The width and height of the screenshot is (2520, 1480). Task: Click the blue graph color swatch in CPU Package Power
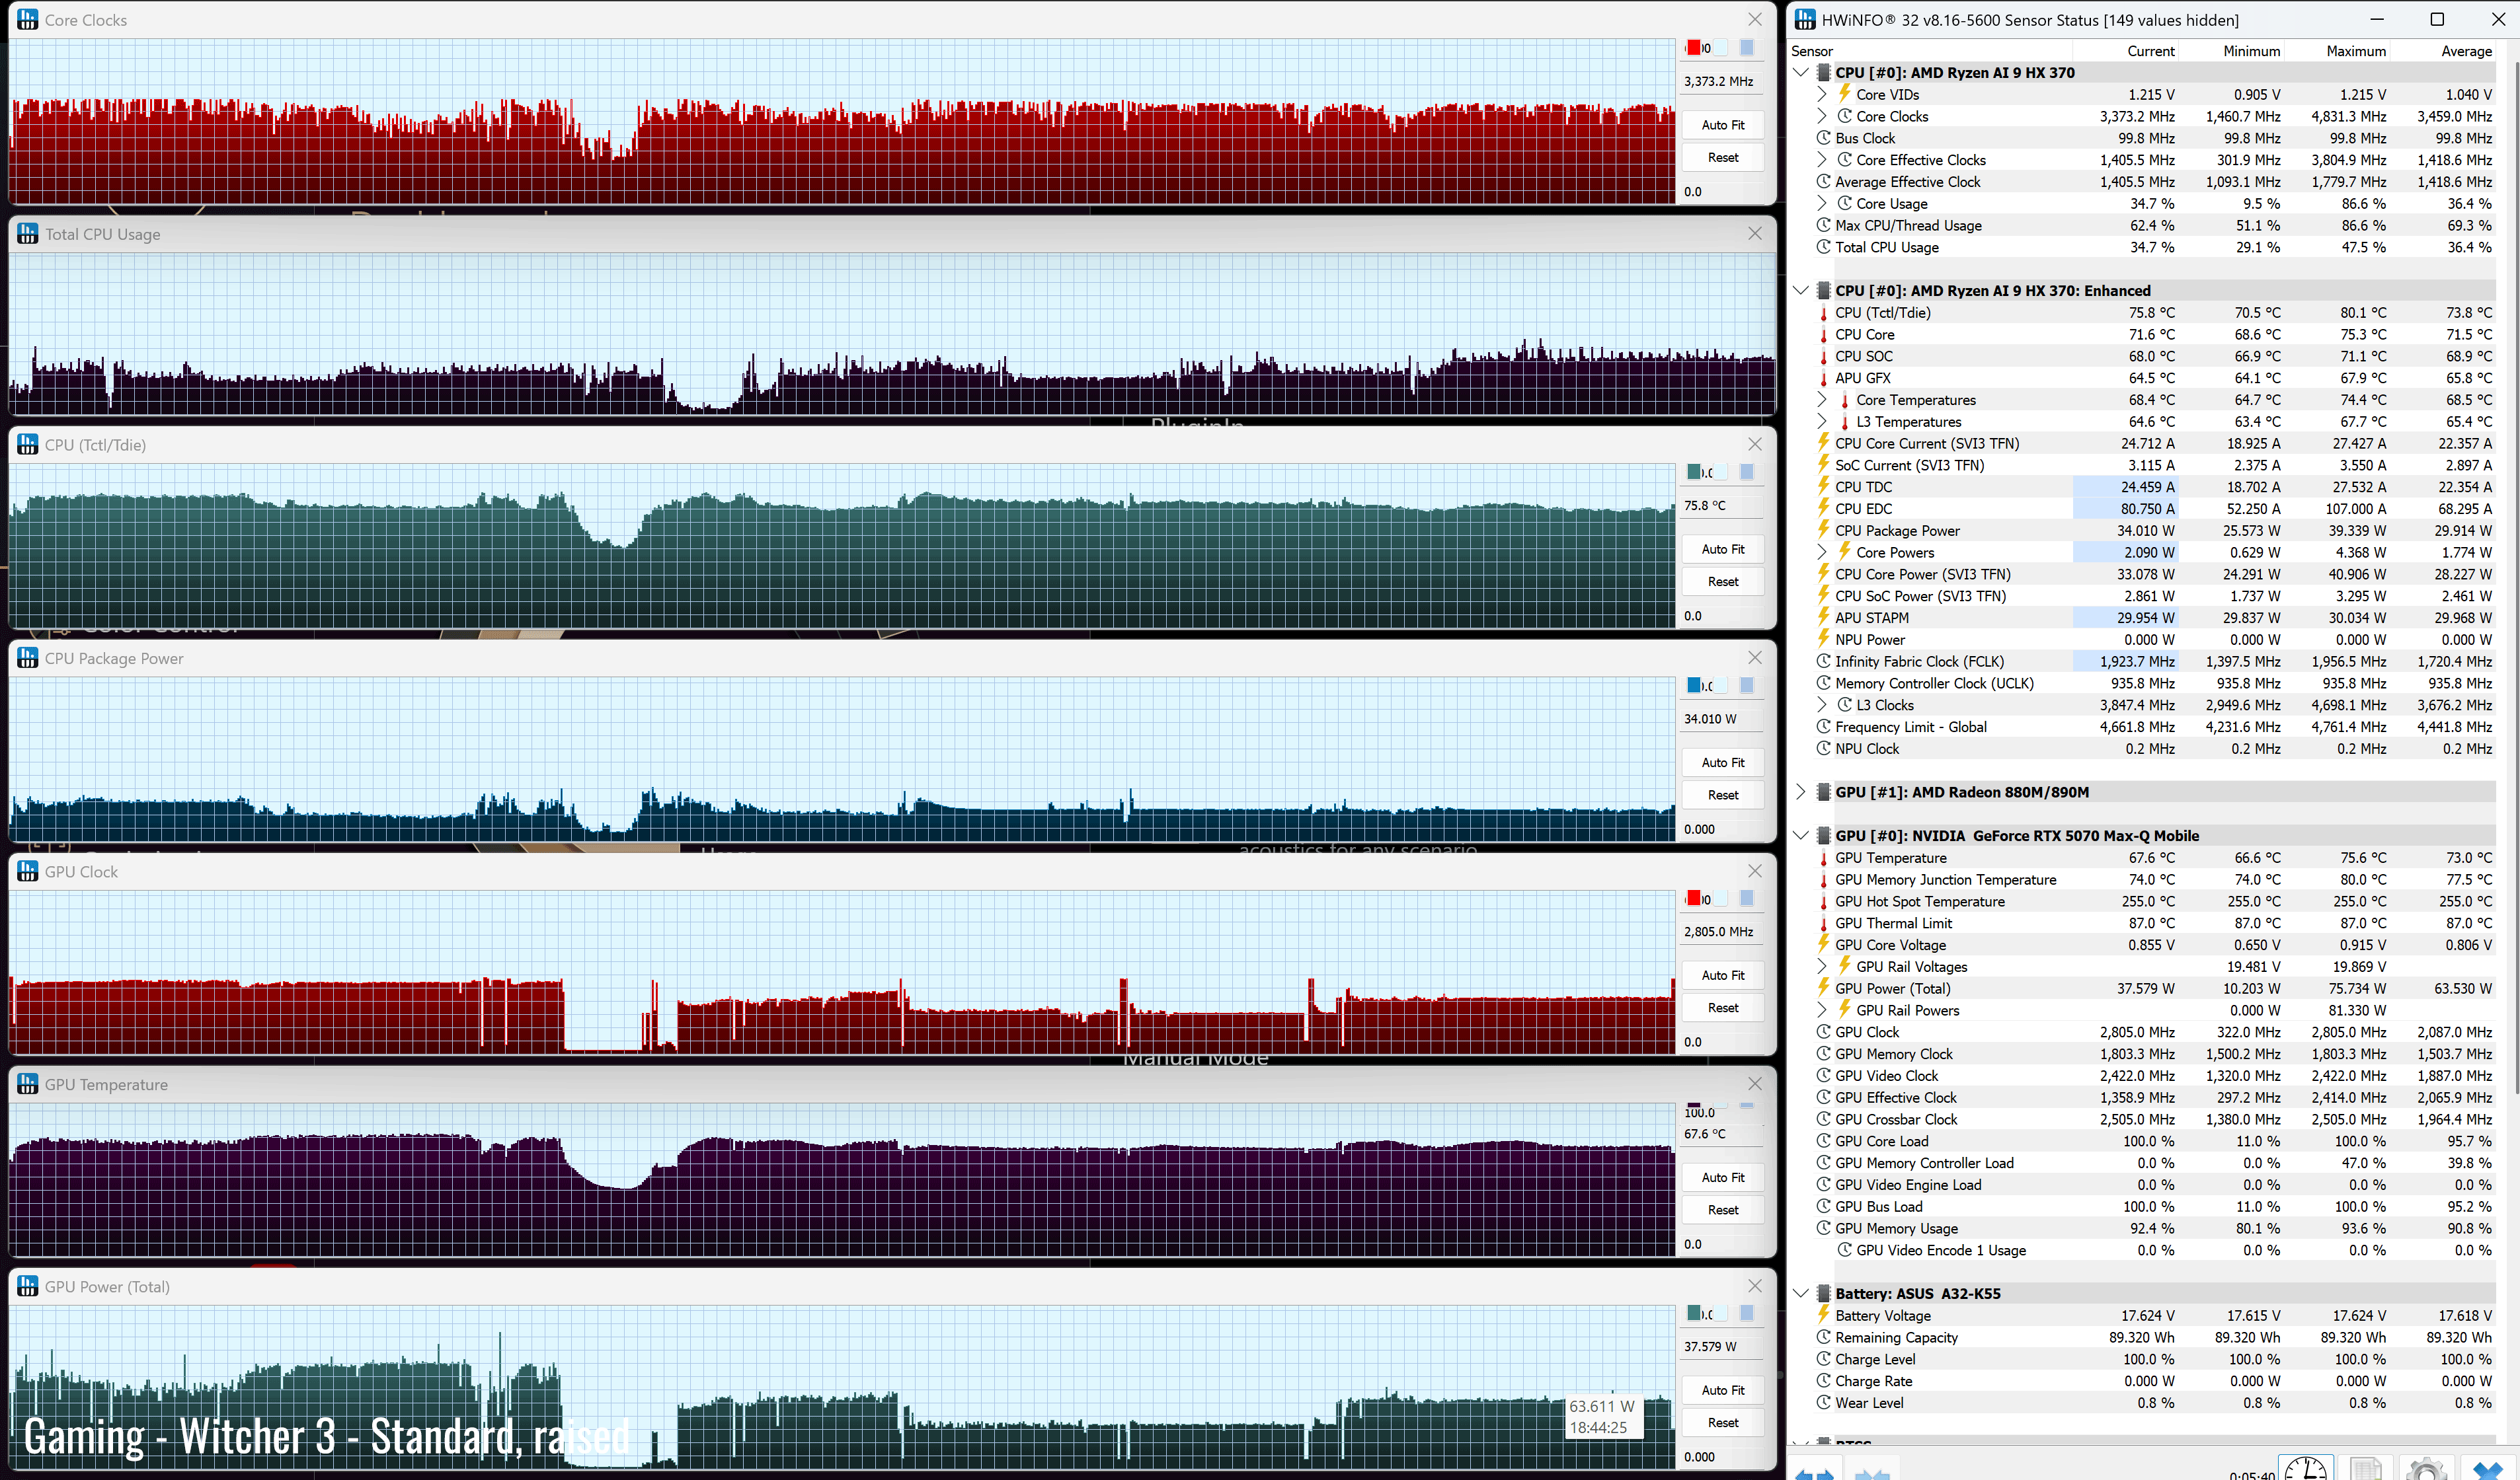(1694, 684)
